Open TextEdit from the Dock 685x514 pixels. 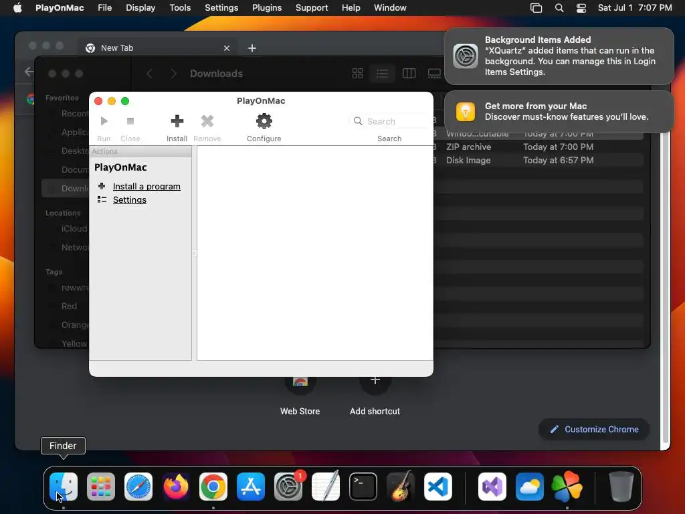(x=326, y=487)
